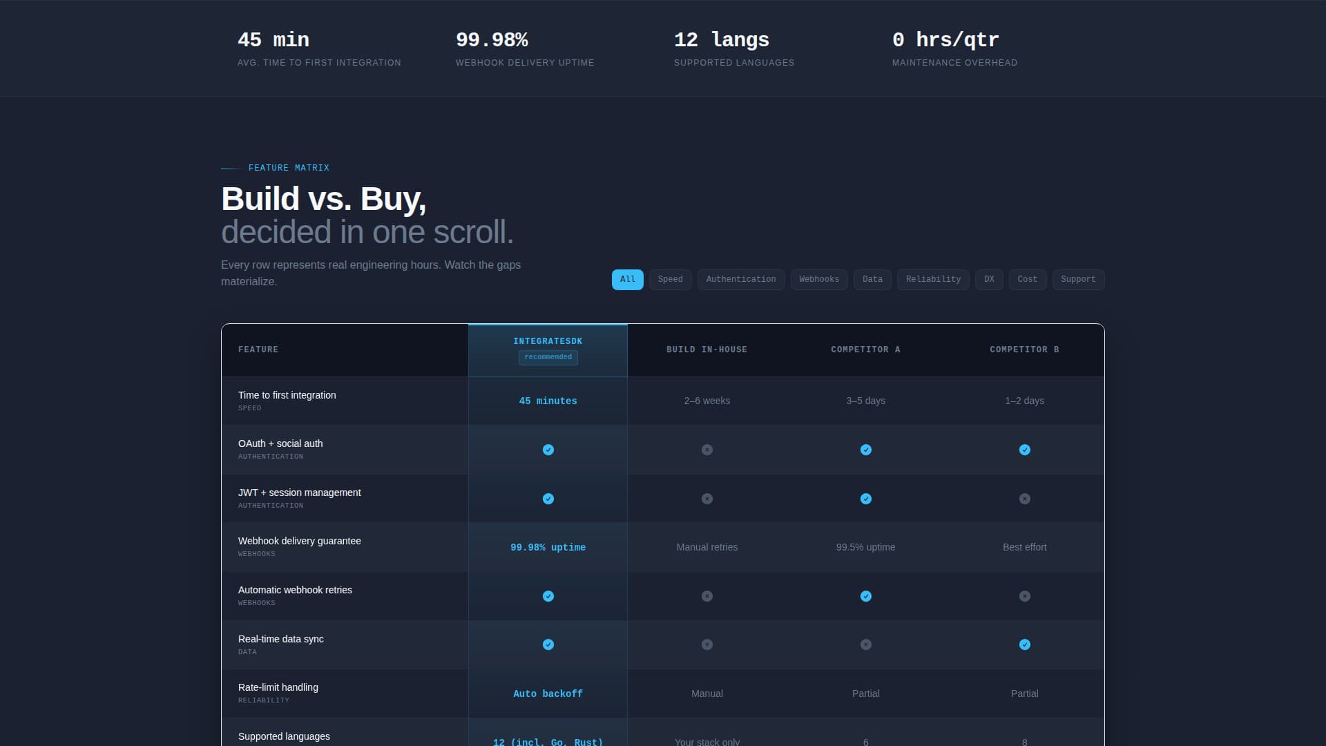The height and width of the screenshot is (746, 1326).
Task: Click Competitor A checkmark for OAuth + social auth
Action: pos(865,450)
